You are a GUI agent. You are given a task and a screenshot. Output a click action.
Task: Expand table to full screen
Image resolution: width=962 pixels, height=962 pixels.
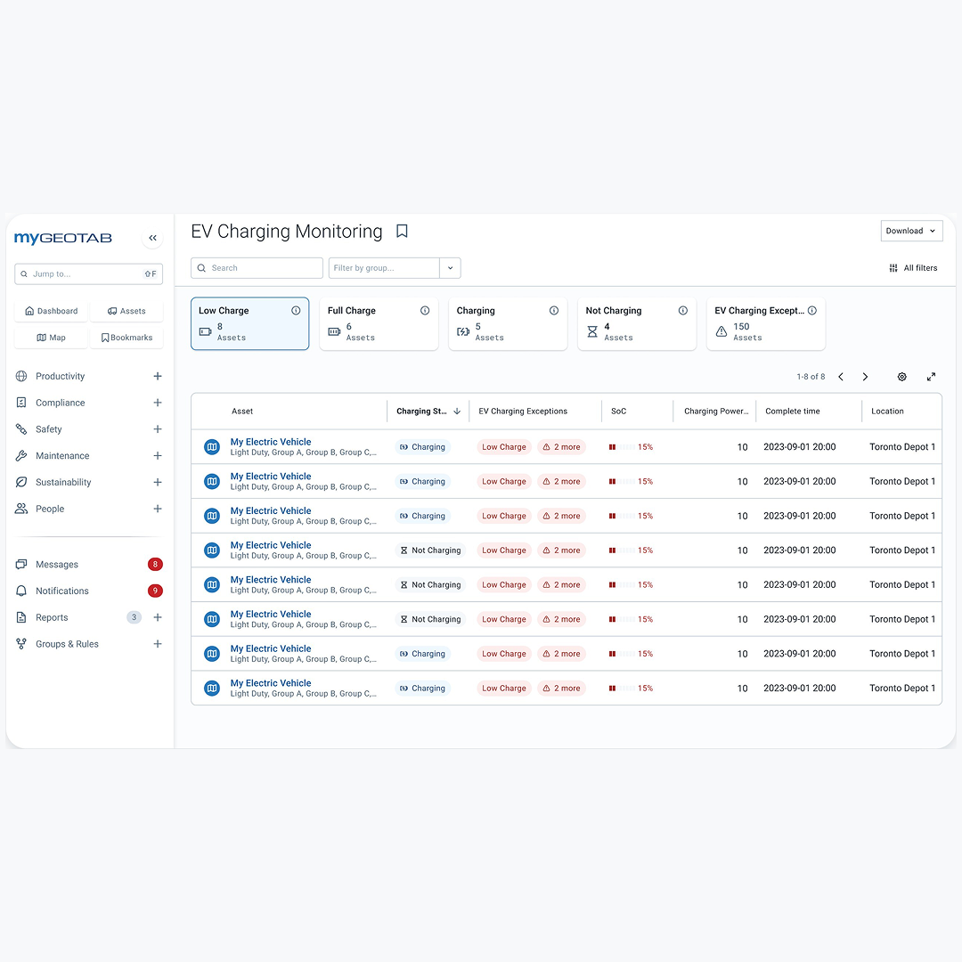931,377
